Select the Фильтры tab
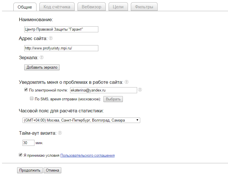The width and height of the screenshot is (228, 175). (x=144, y=7)
